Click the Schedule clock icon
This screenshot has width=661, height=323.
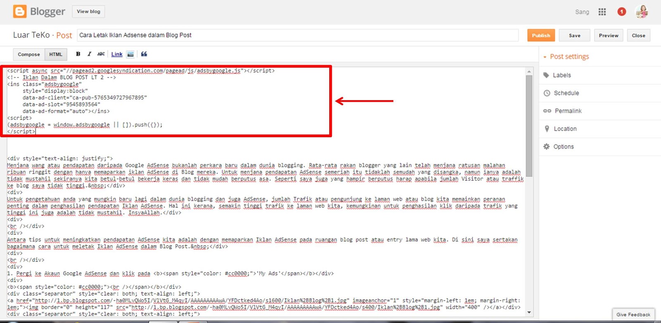pyautogui.click(x=547, y=93)
